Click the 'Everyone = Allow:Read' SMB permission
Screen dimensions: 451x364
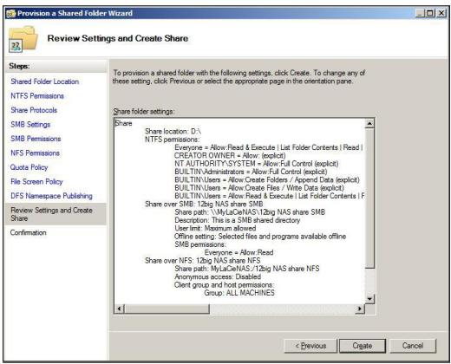click(x=239, y=253)
